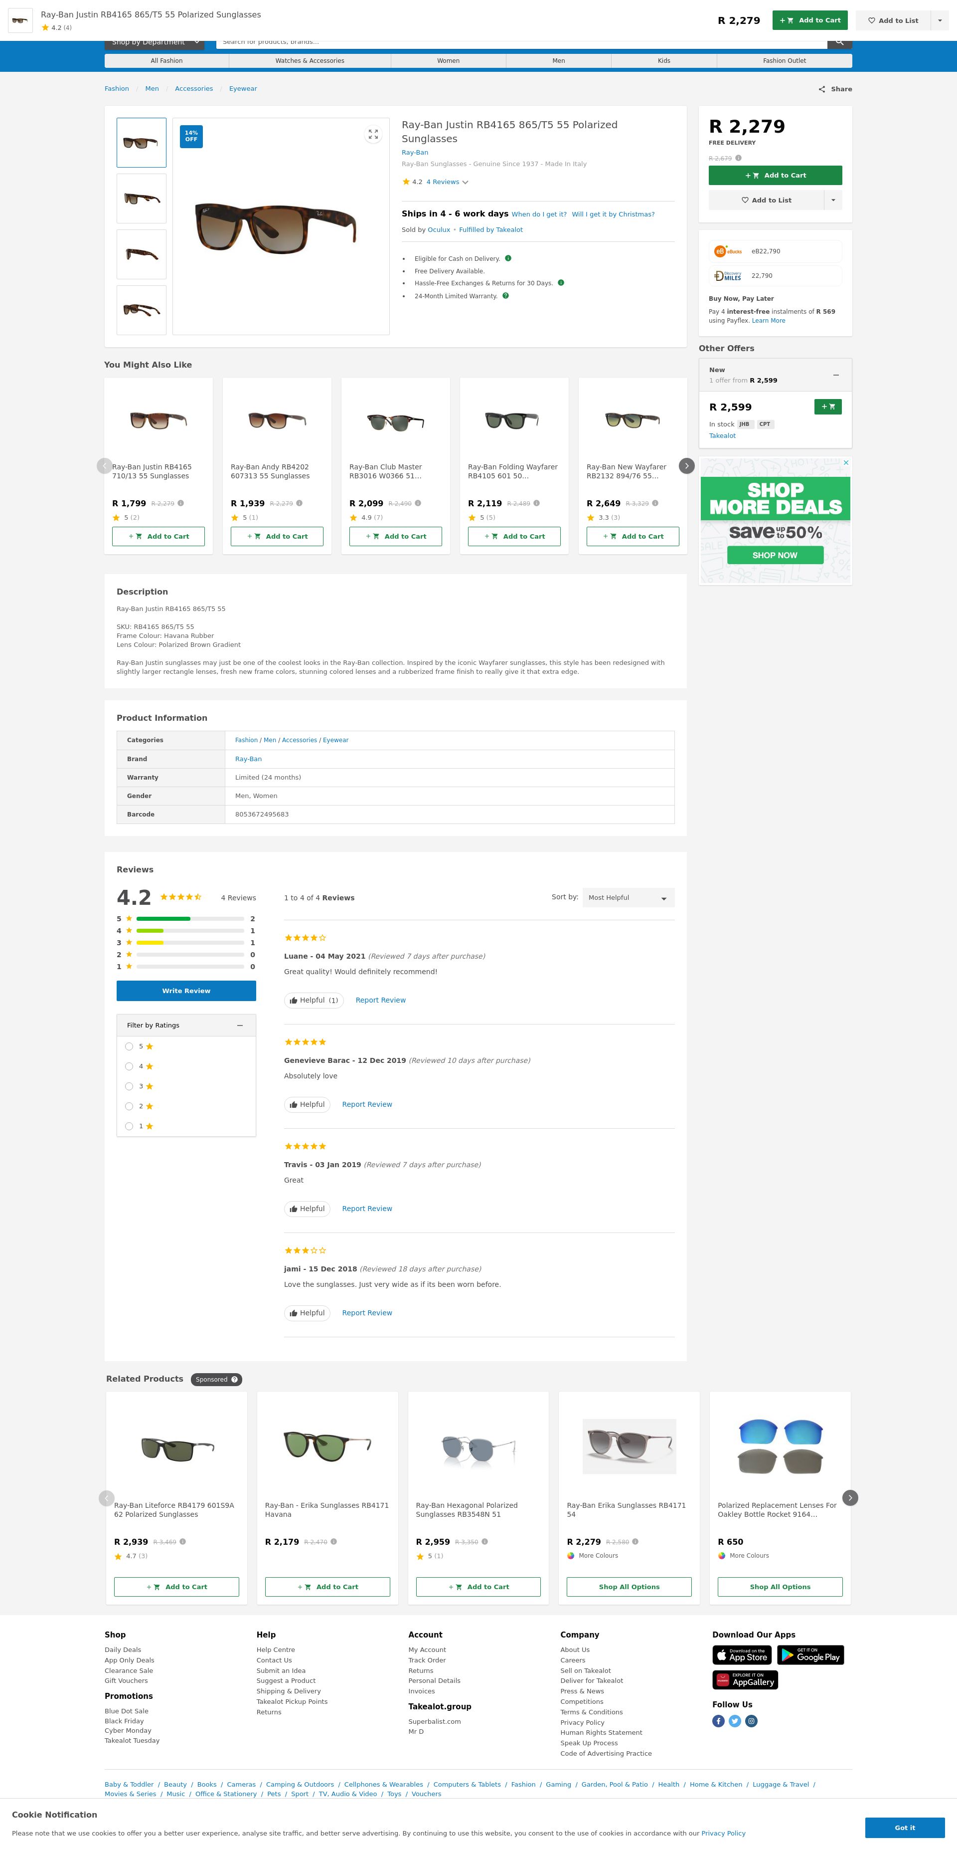
Task: Add the R 2,599 offer to cart
Action: point(828,407)
